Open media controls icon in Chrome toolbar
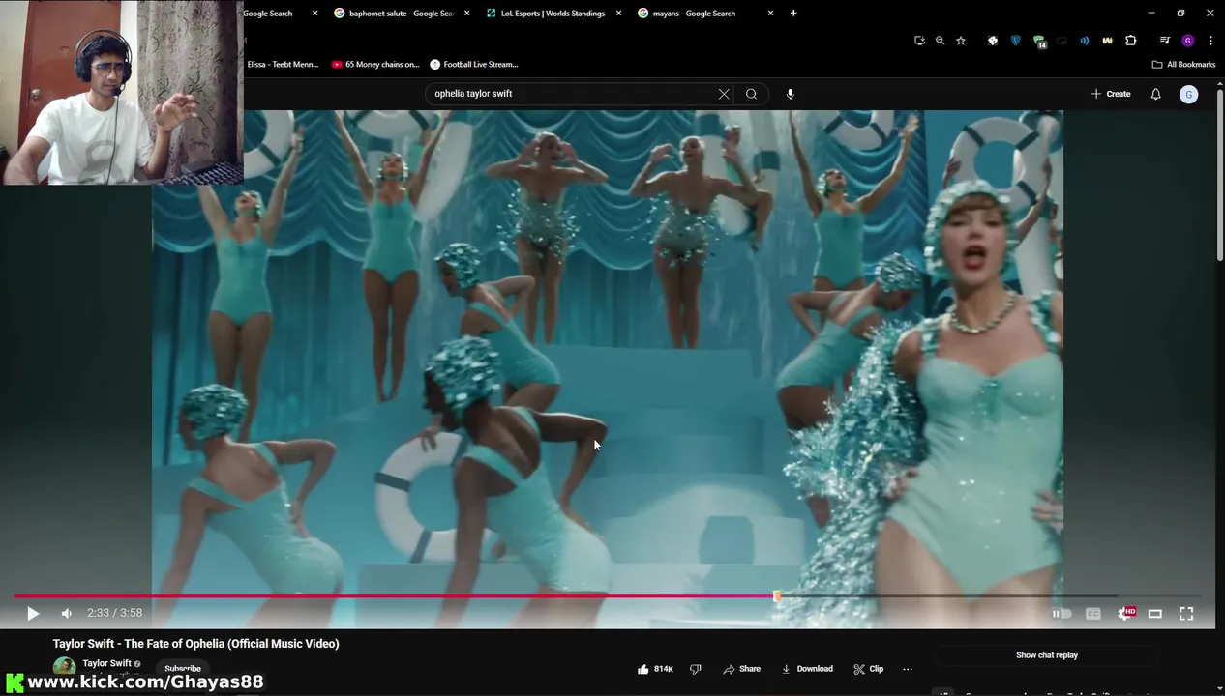1225x696 pixels. (1165, 41)
